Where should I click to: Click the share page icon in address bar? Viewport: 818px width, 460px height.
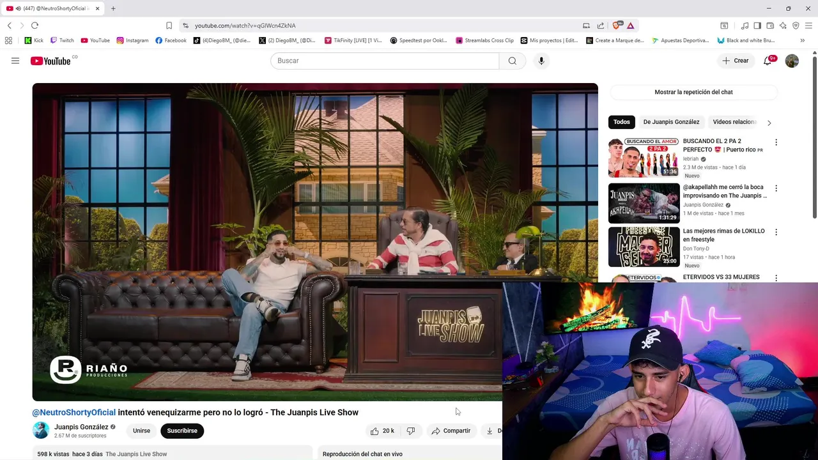pos(601,26)
